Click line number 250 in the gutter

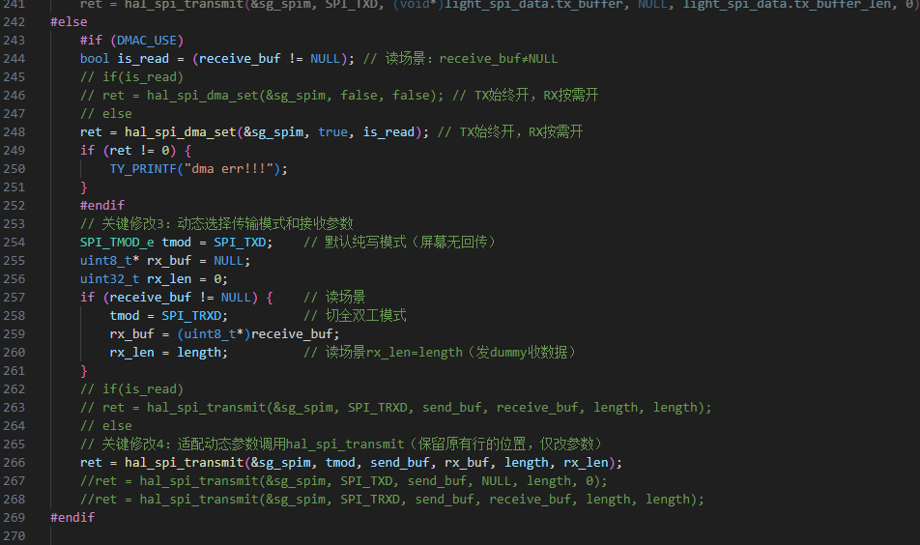coord(15,169)
